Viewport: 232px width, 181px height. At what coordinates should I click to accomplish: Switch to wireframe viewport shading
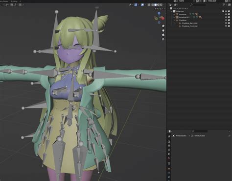coord(153,5)
